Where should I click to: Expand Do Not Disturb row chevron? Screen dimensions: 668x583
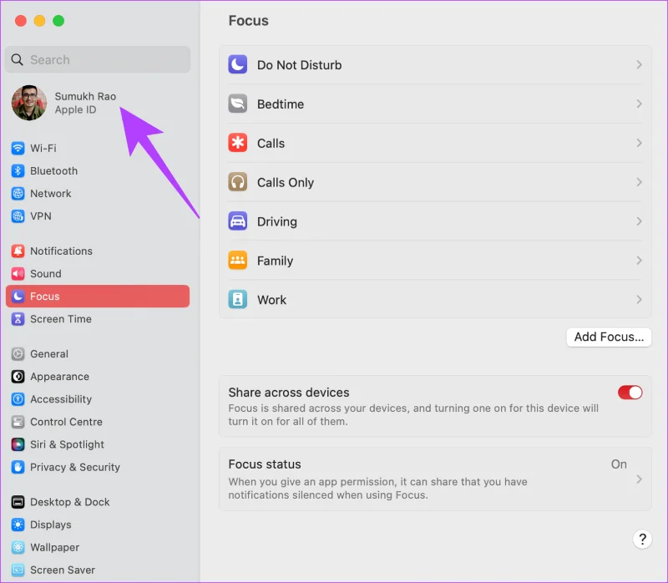(x=639, y=64)
